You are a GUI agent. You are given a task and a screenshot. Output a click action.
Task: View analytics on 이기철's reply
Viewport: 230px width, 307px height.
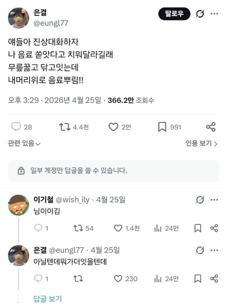pyautogui.click(x=158, y=228)
